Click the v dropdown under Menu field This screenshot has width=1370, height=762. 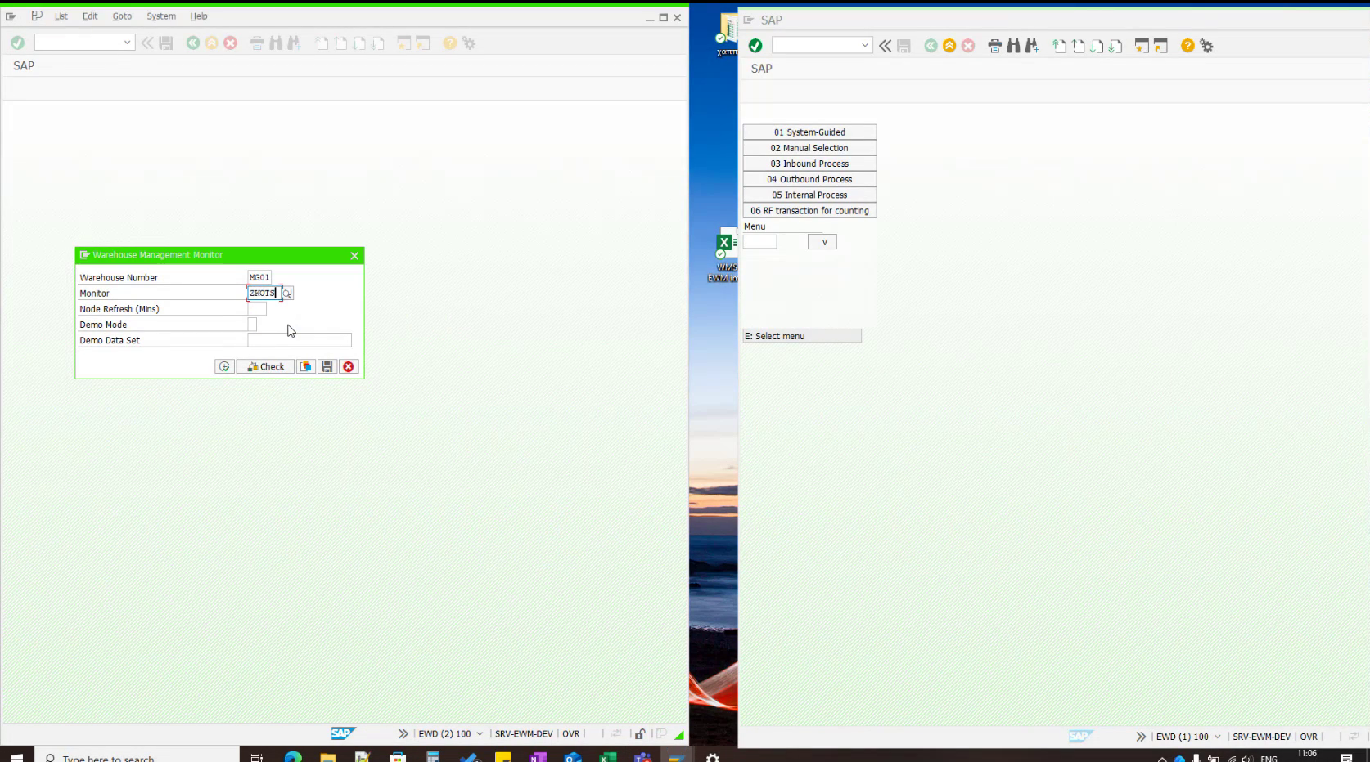click(822, 241)
